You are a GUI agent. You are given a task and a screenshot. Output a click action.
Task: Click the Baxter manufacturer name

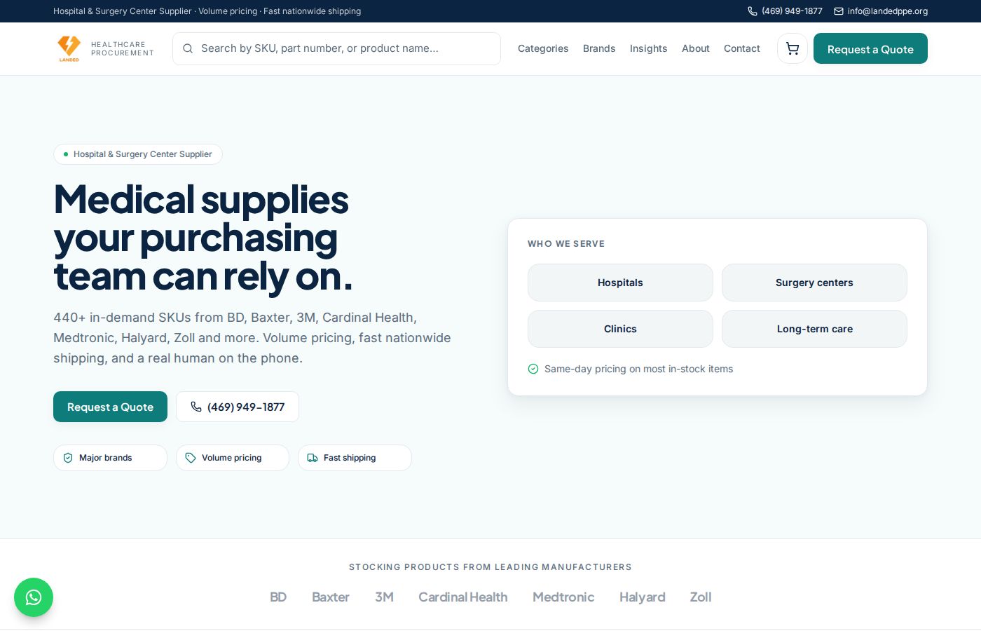[x=331, y=597]
